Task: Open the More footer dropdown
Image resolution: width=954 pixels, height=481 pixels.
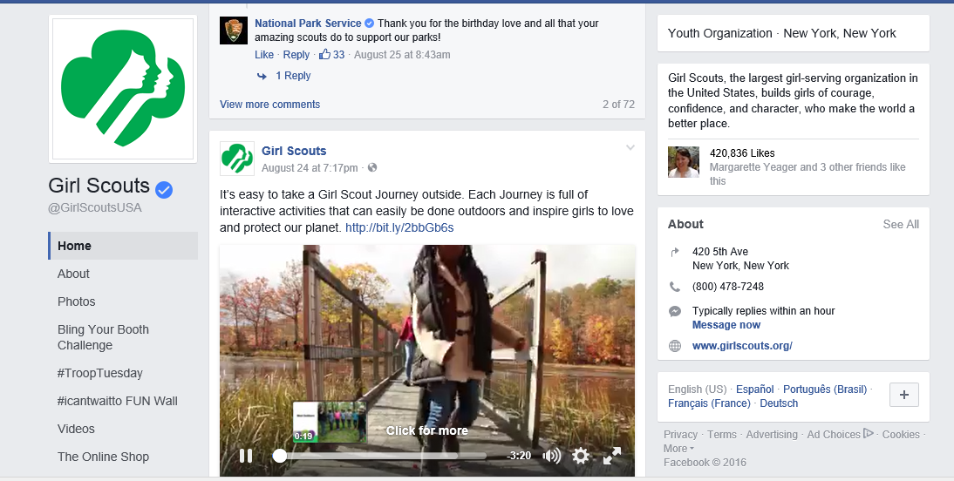Action: [x=678, y=449]
